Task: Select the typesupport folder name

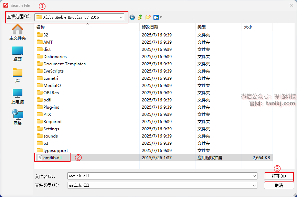Action: [x=55, y=151]
